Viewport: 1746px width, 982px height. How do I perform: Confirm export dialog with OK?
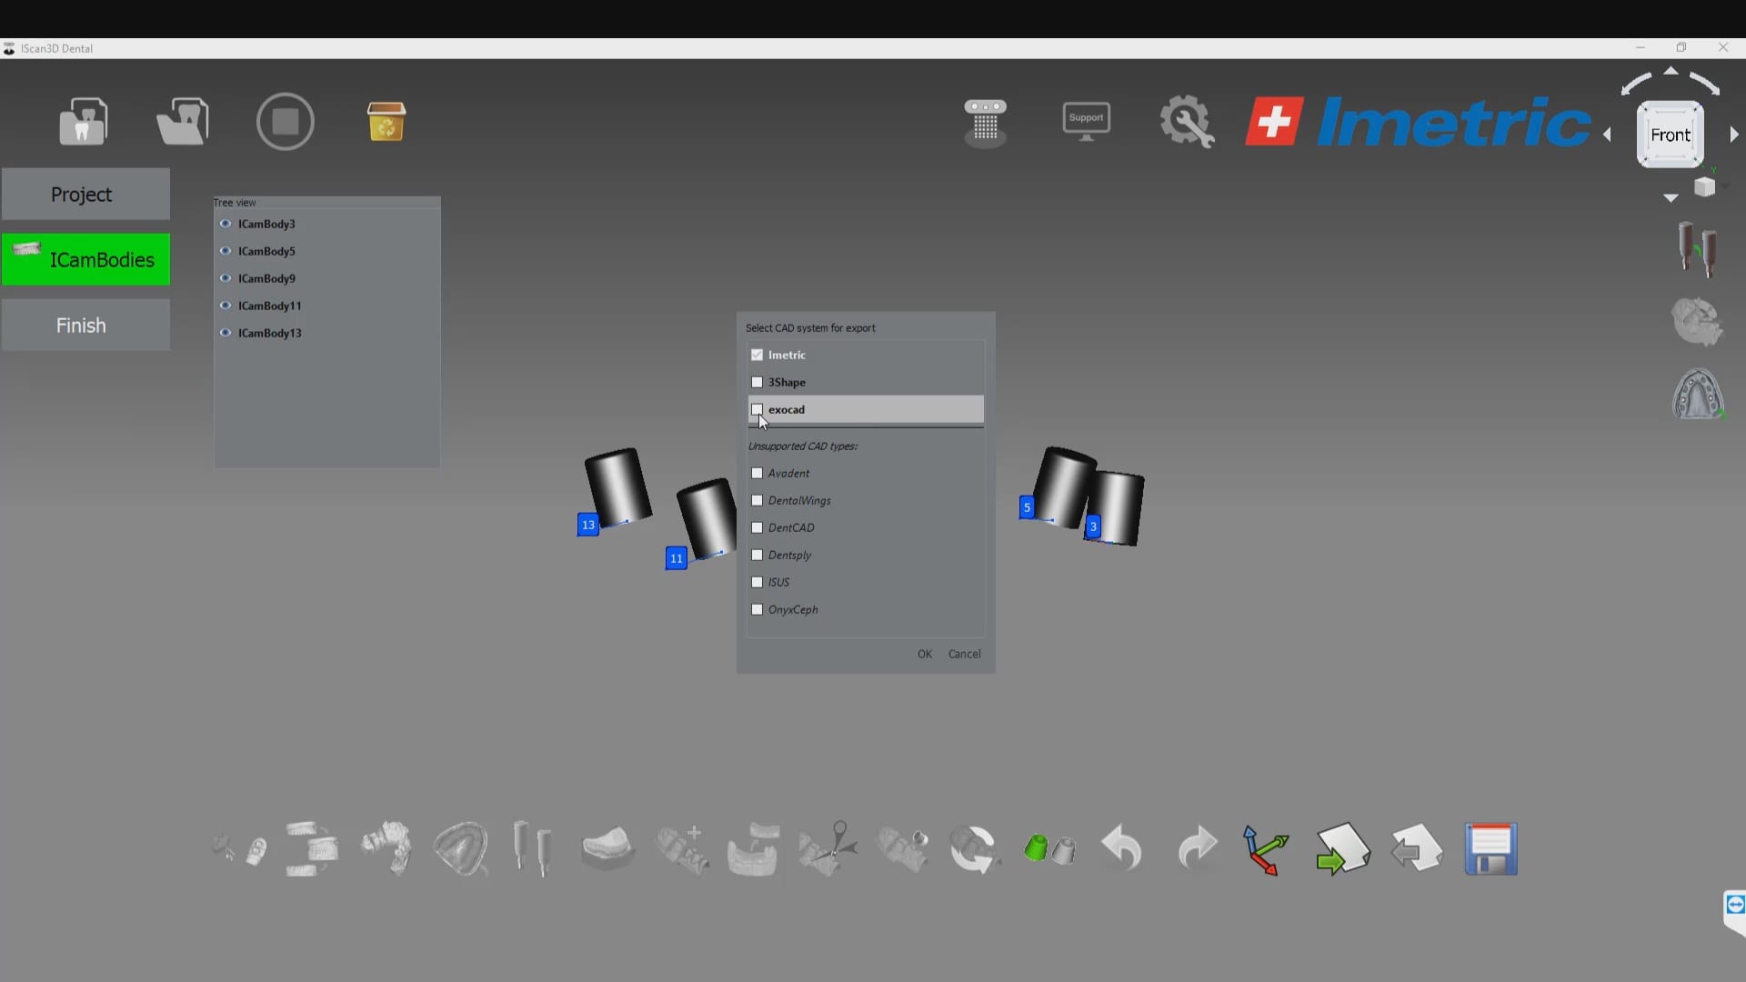click(x=925, y=654)
